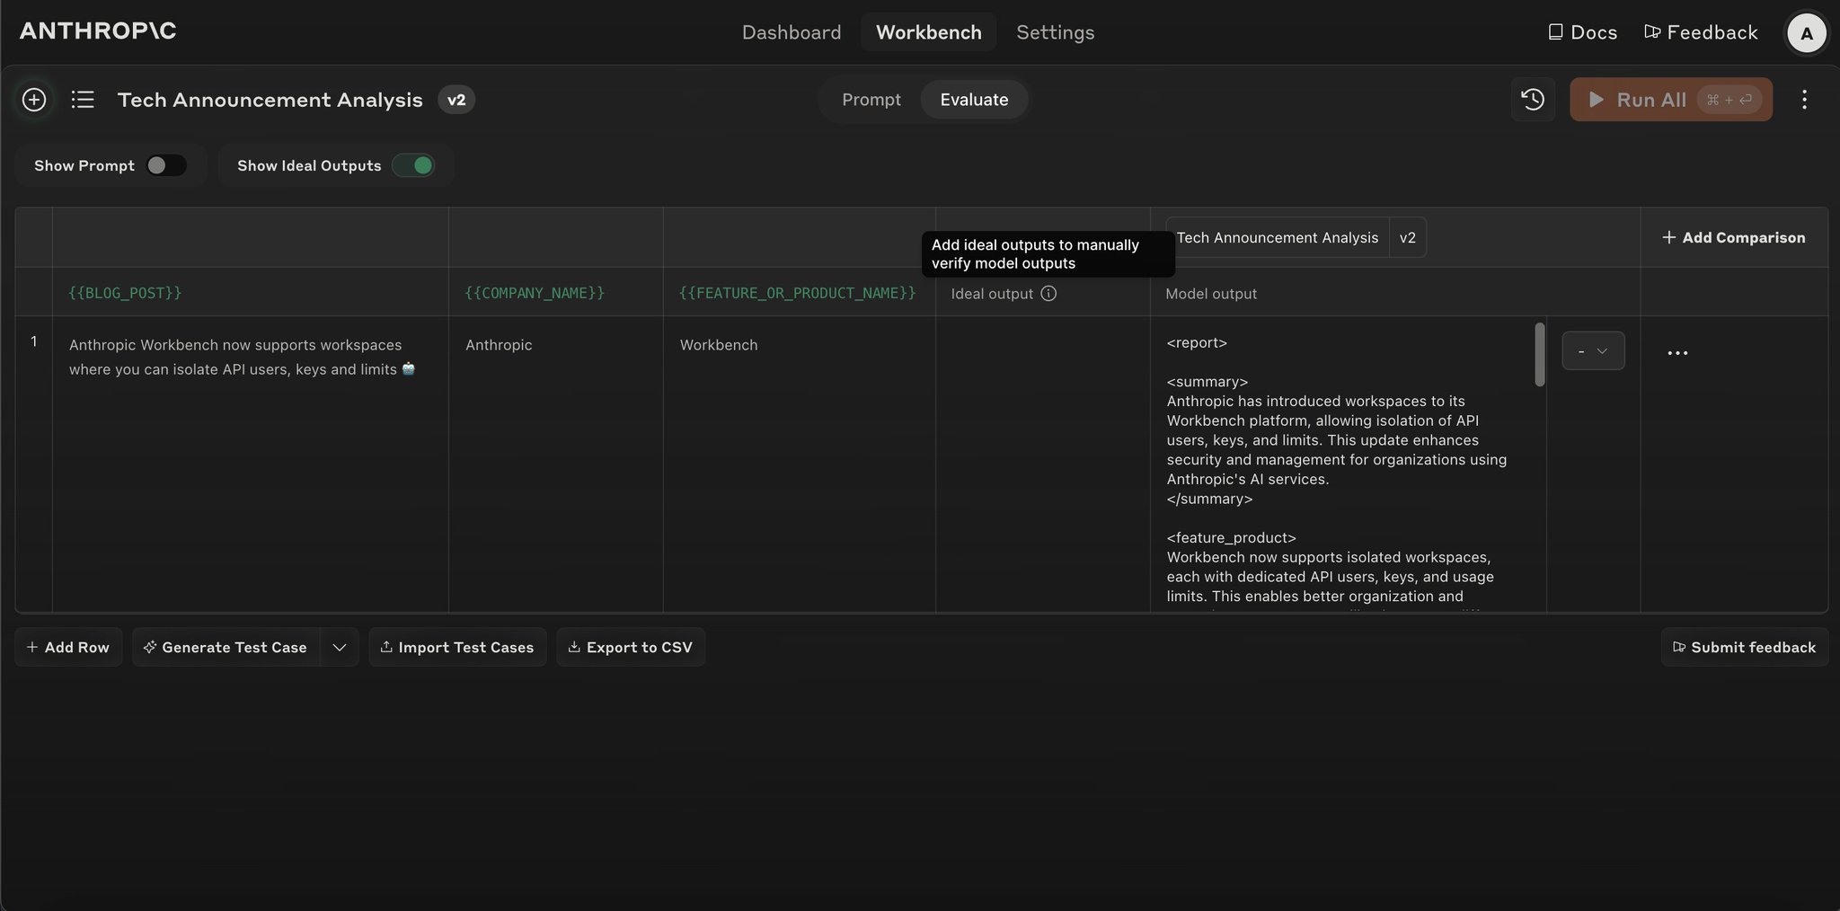Screen dimensions: 1840x911
Task: Click the user avatar A
Action: coord(1806,34)
